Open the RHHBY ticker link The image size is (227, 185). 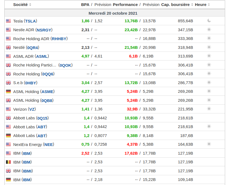[59, 39]
